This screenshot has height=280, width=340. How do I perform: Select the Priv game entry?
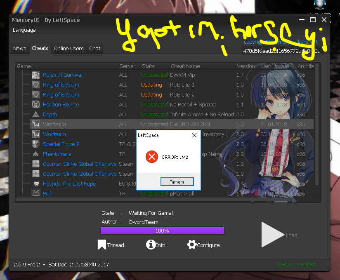pos(47,193)
